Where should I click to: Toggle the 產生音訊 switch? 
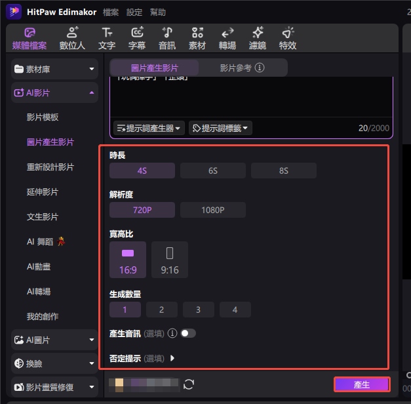tap(188, 333)
